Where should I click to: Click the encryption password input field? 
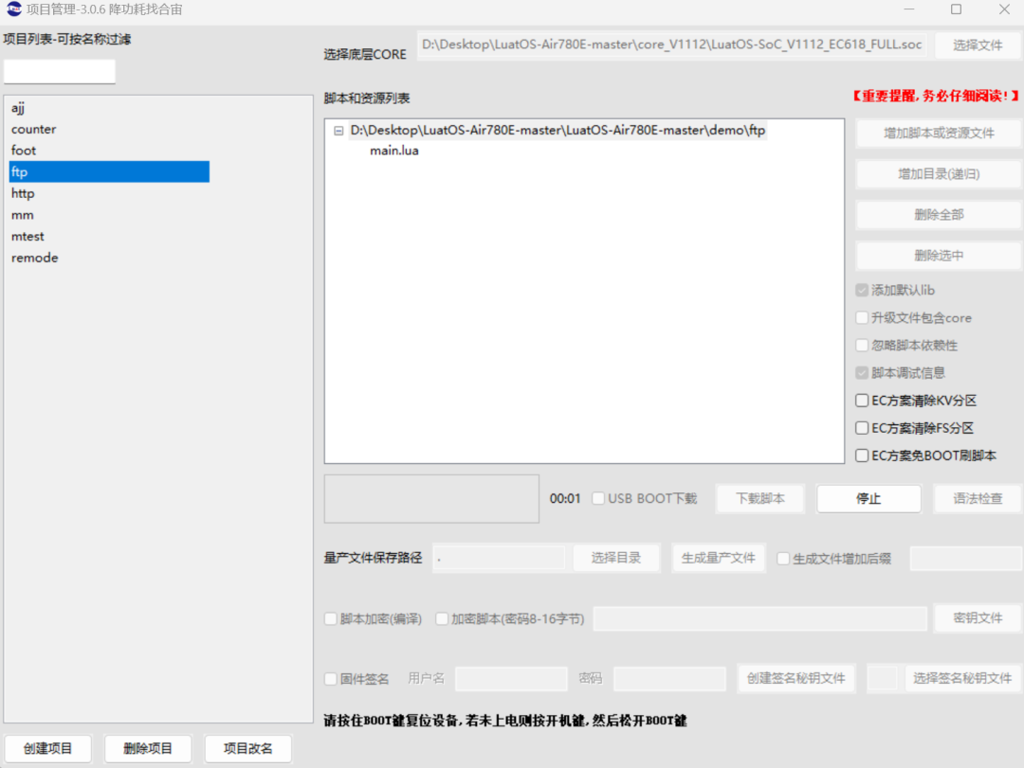pyautogui.click(x=760, y=618)
